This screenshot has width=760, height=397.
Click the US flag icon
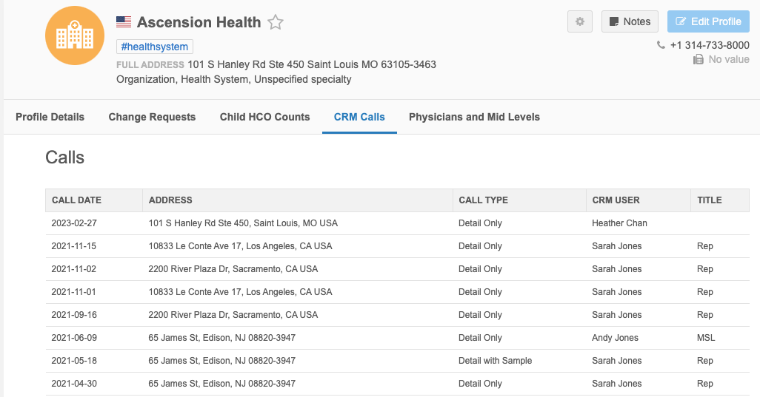click(x=124, y=22)
